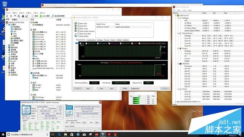This screenshot has height=137, width=244.
Task: Toggle the CPU Core #4 graph checkbox
Action: click(x=120, y=43)
